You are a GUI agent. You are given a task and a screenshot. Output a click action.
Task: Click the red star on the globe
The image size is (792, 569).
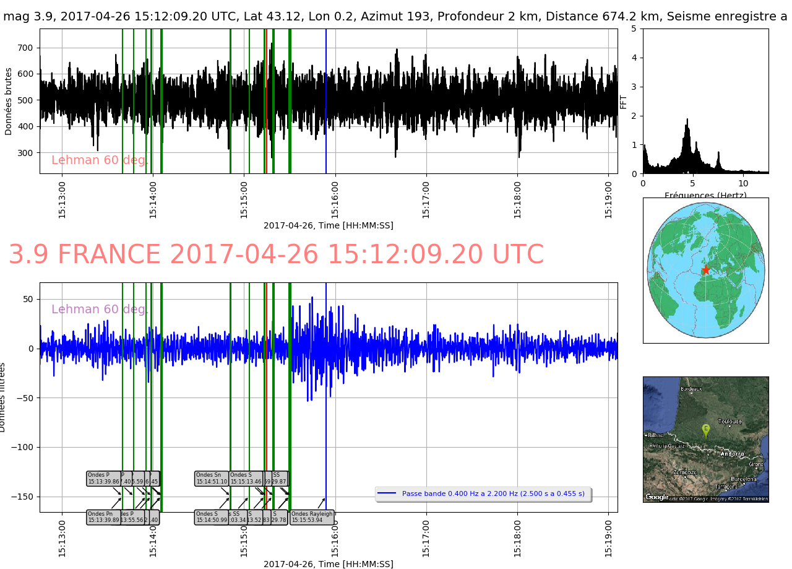tap(705, 270)
